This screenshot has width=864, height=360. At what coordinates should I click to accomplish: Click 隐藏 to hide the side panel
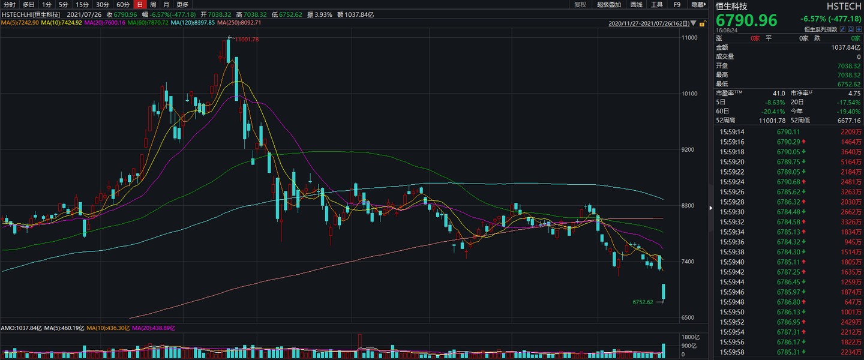click(x=698, y=5)
